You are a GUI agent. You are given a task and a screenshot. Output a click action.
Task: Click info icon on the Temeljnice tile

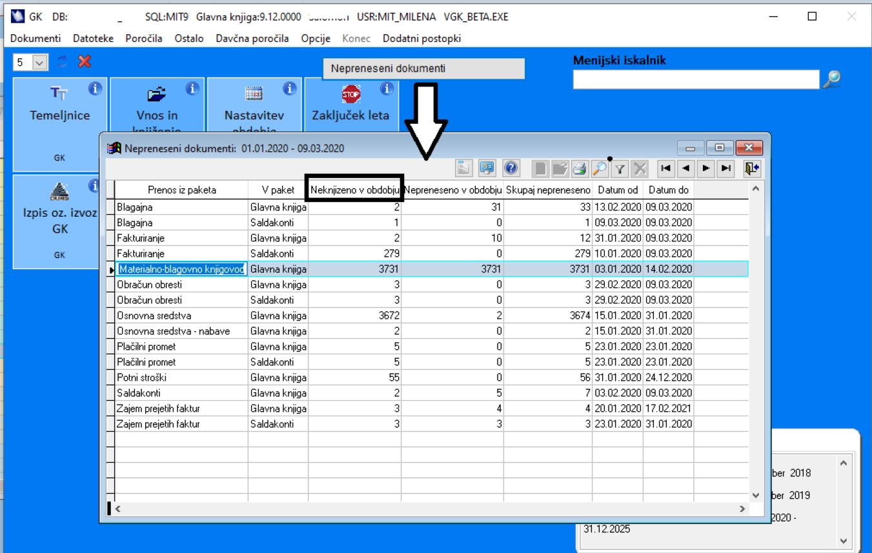pyautogui.click(x=96, y=88)
